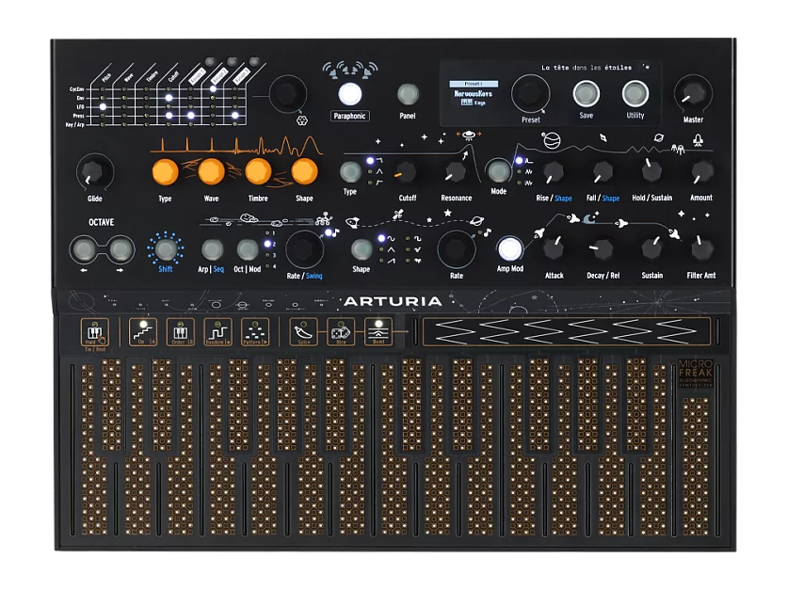Click the Rate / Swing encoder
The image size is (787, 590).
[304, 249]
